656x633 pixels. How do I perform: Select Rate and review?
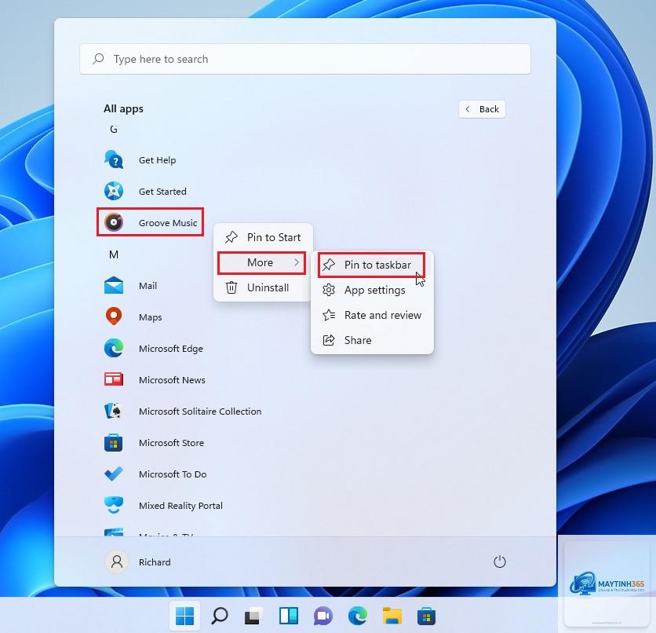(x=372, y=315)
